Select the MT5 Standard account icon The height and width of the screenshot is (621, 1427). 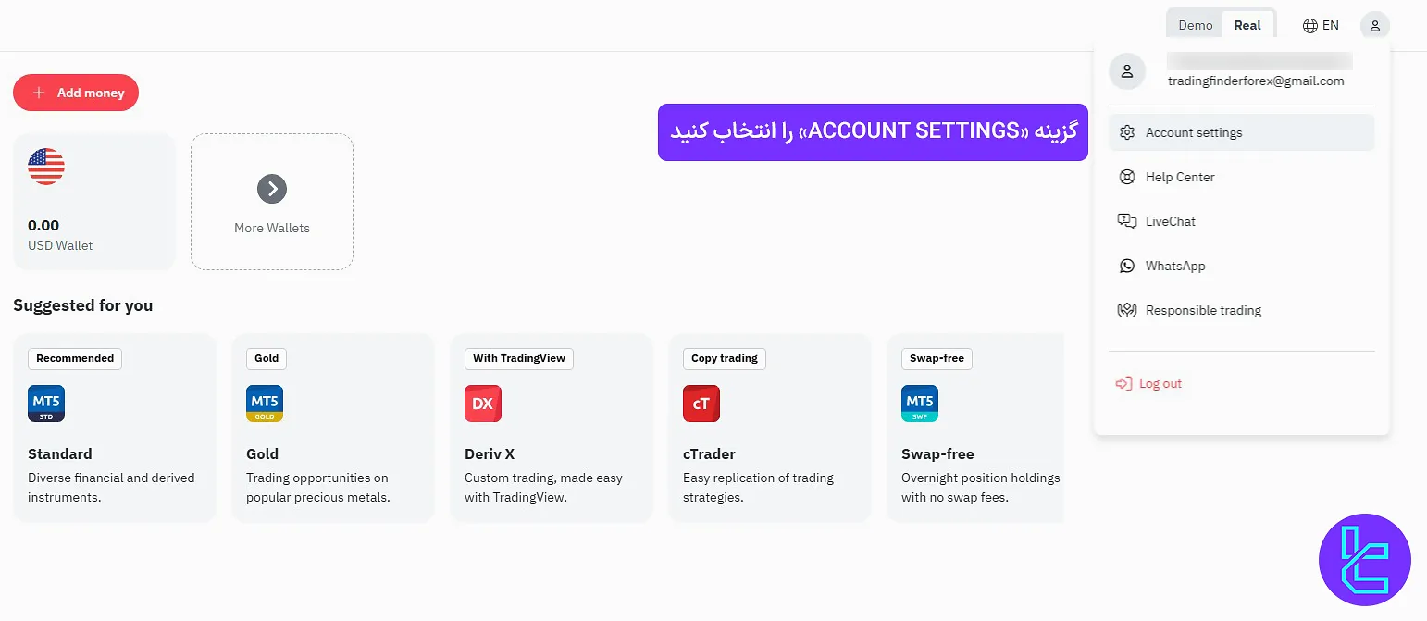coord(45,403)
